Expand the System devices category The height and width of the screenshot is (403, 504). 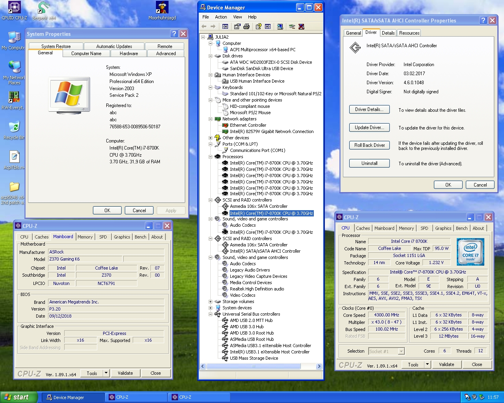point(211,308)
